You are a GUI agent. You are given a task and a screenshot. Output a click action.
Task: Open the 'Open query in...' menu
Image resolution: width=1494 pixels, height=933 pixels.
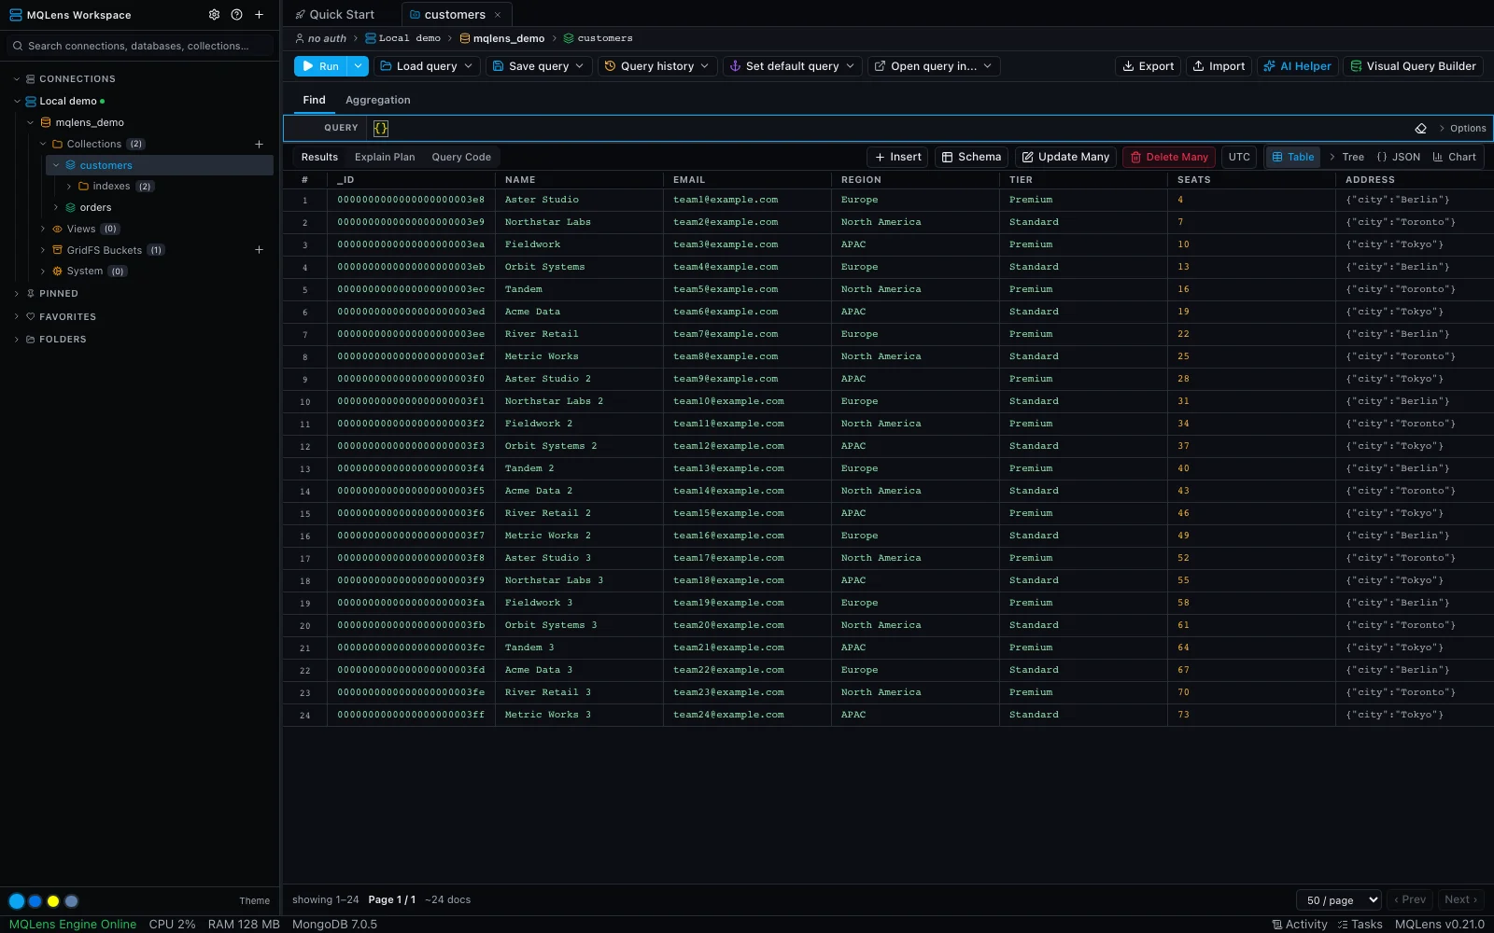tap(934, 66)
